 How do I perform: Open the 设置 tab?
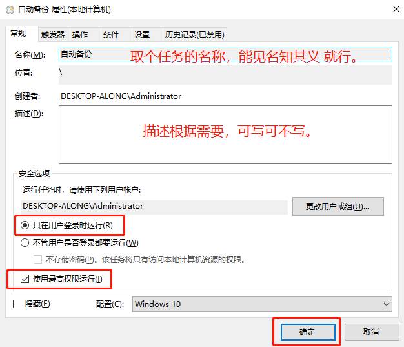(x=145, y=35)
